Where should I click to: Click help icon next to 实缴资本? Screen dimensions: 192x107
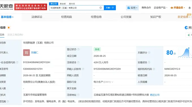[x=149, y=62]
